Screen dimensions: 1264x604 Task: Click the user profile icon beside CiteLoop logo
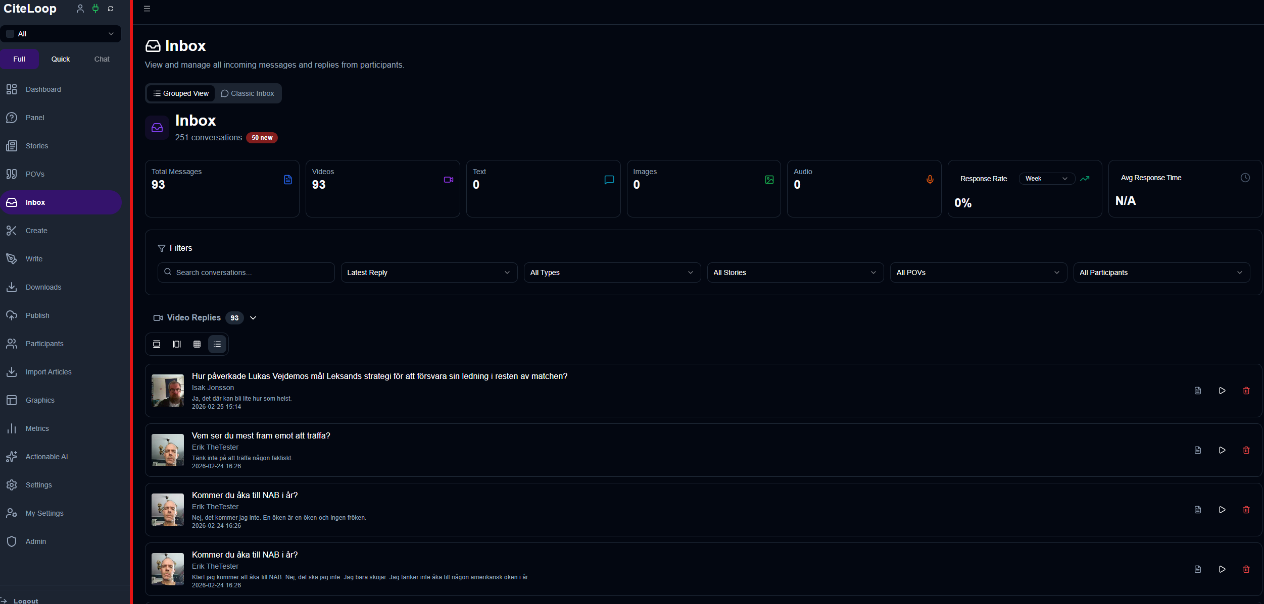point(80,9)
